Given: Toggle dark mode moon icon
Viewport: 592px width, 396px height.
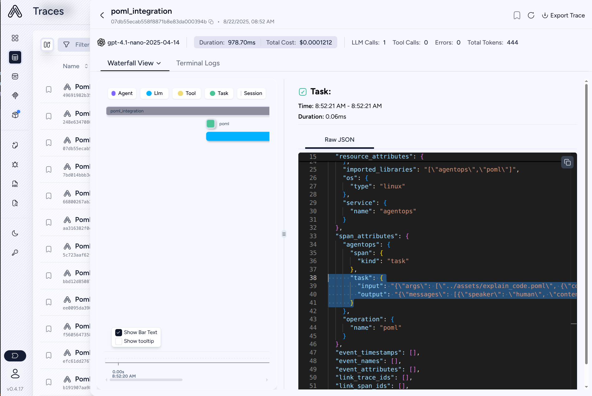Looking at the screenshot, I should coord(15,233).
